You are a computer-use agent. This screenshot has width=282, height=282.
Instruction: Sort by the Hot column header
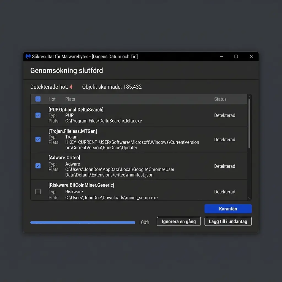tap(52, 99)
